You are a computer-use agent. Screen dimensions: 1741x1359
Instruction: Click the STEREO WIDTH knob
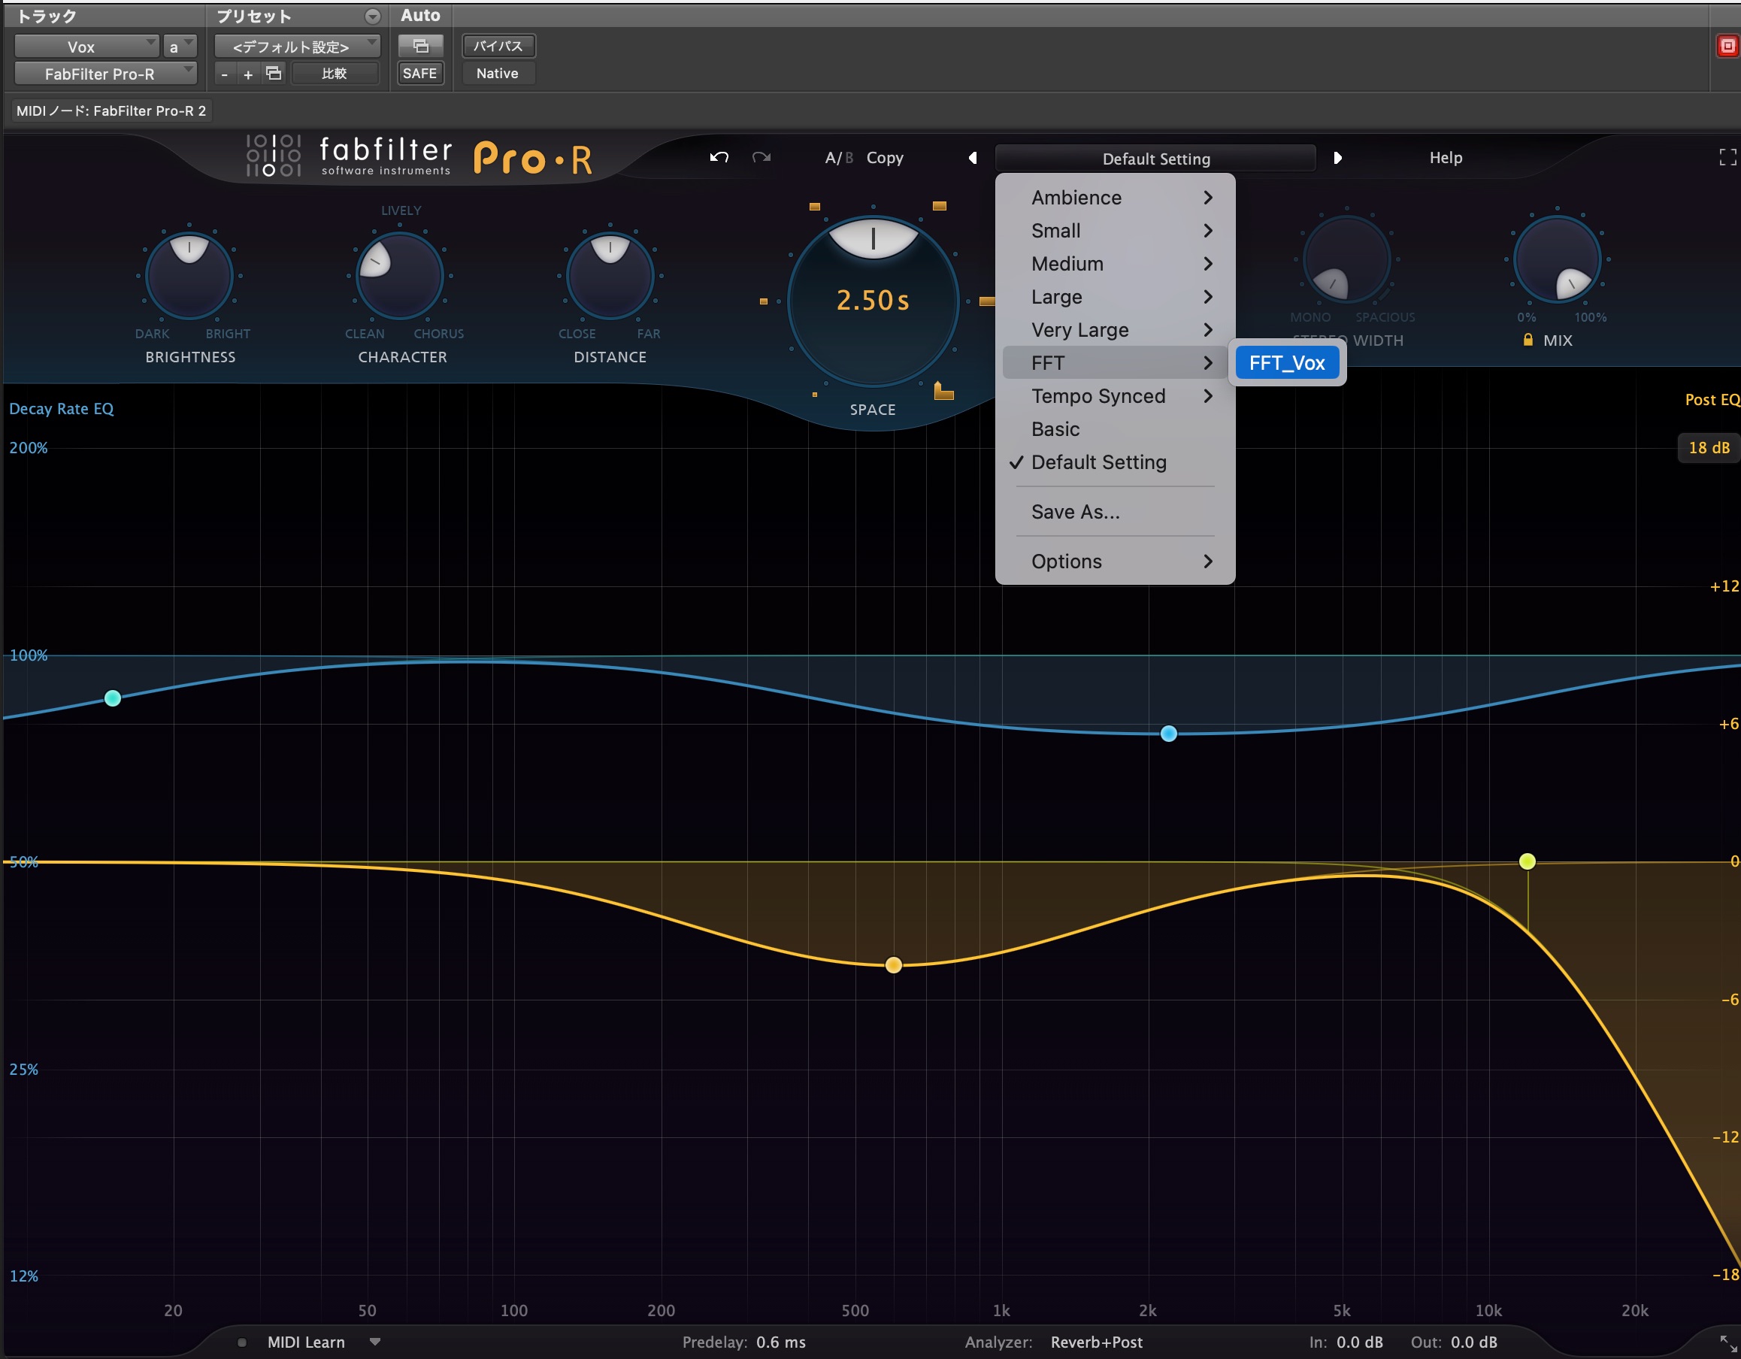click(1346, 260)
